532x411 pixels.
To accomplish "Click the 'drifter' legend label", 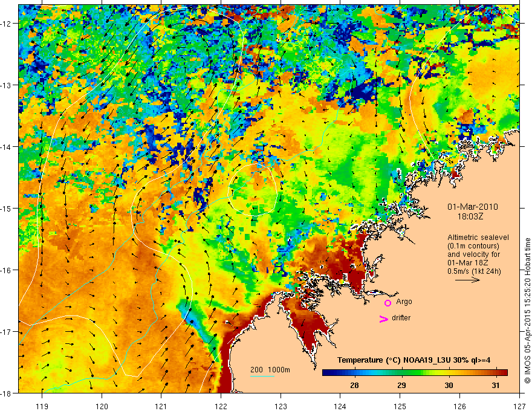I will (x=401, y=318).
